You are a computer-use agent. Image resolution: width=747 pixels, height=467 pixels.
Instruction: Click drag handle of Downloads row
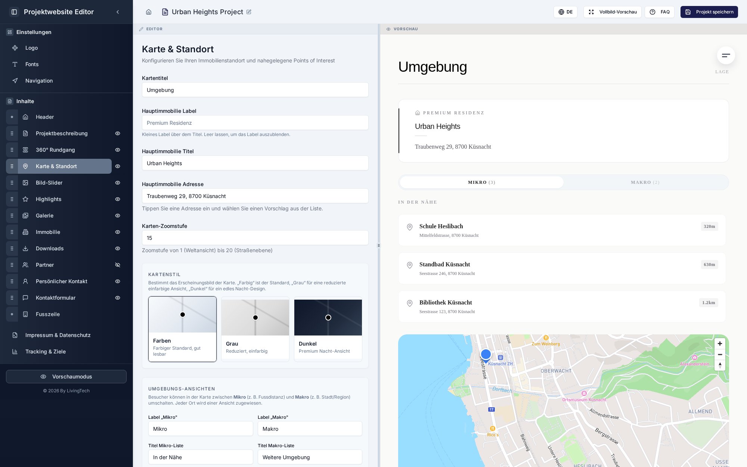click(x=12, y=248)
